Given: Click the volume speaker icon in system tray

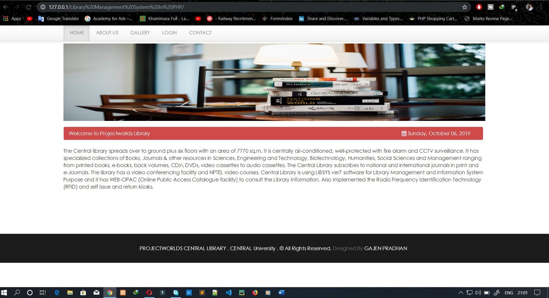Looking at the screenshot, I should click(478, 293).
